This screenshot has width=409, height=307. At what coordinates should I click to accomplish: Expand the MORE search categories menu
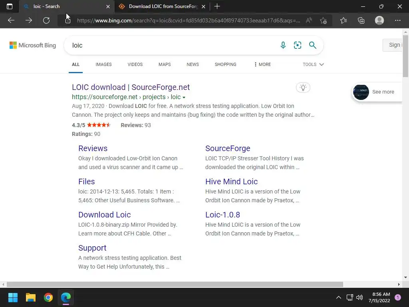click(263, 64)
